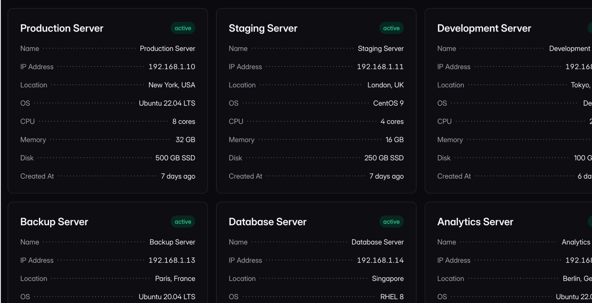Click the active status badge on Staging Server
Screen dimensions: 592x303
click(x=391, y=28)
